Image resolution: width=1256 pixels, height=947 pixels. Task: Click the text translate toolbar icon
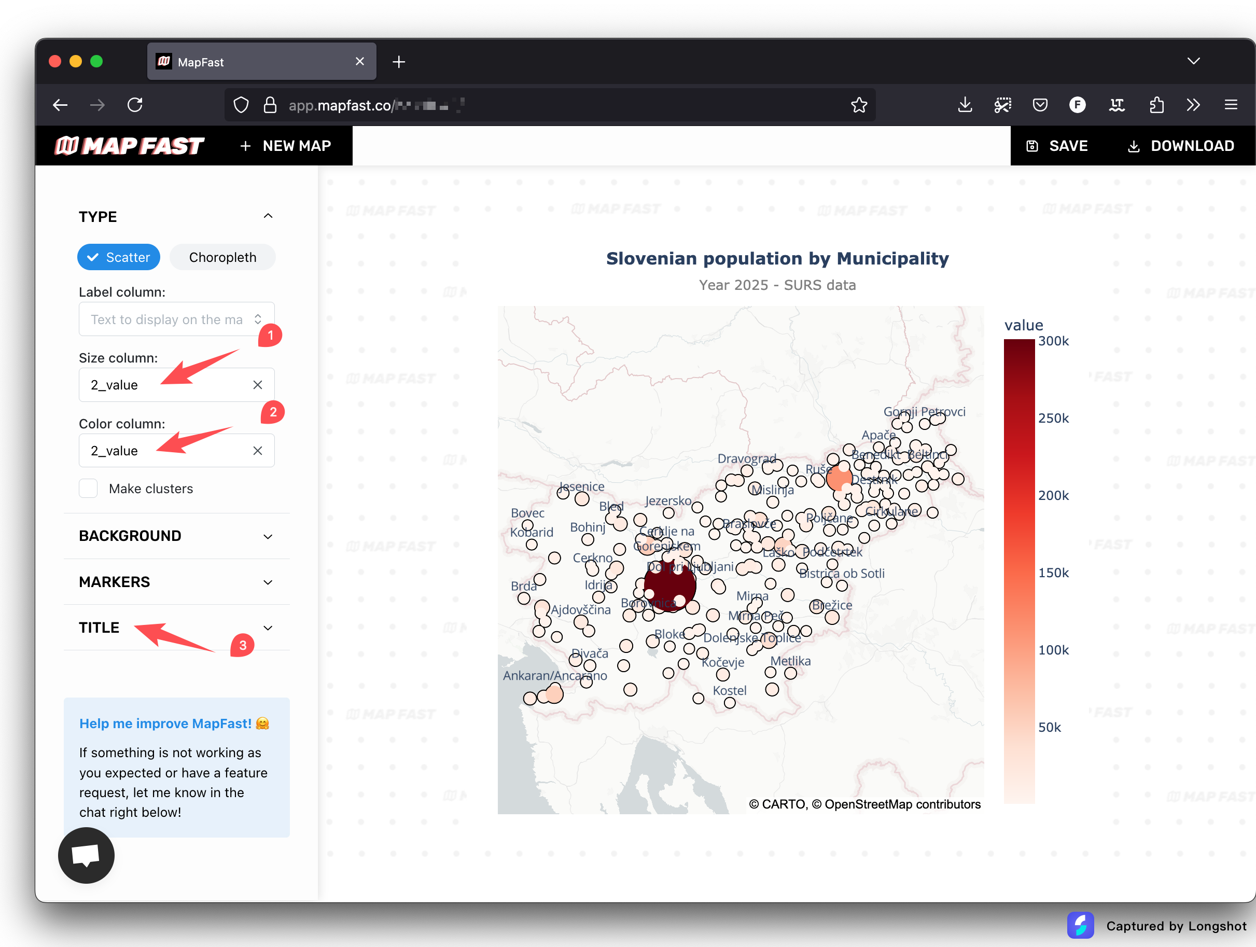[x=1117, y=105]
